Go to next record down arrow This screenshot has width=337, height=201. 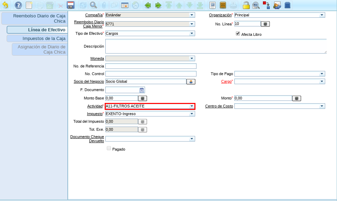pos(190,5)
